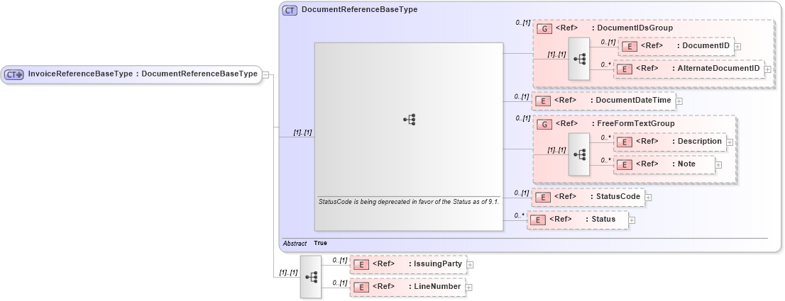Screen dimensions: 785x301
Task: Click the CT icon of InvoiceReferenceBaseType
Action: pos(13,74)
